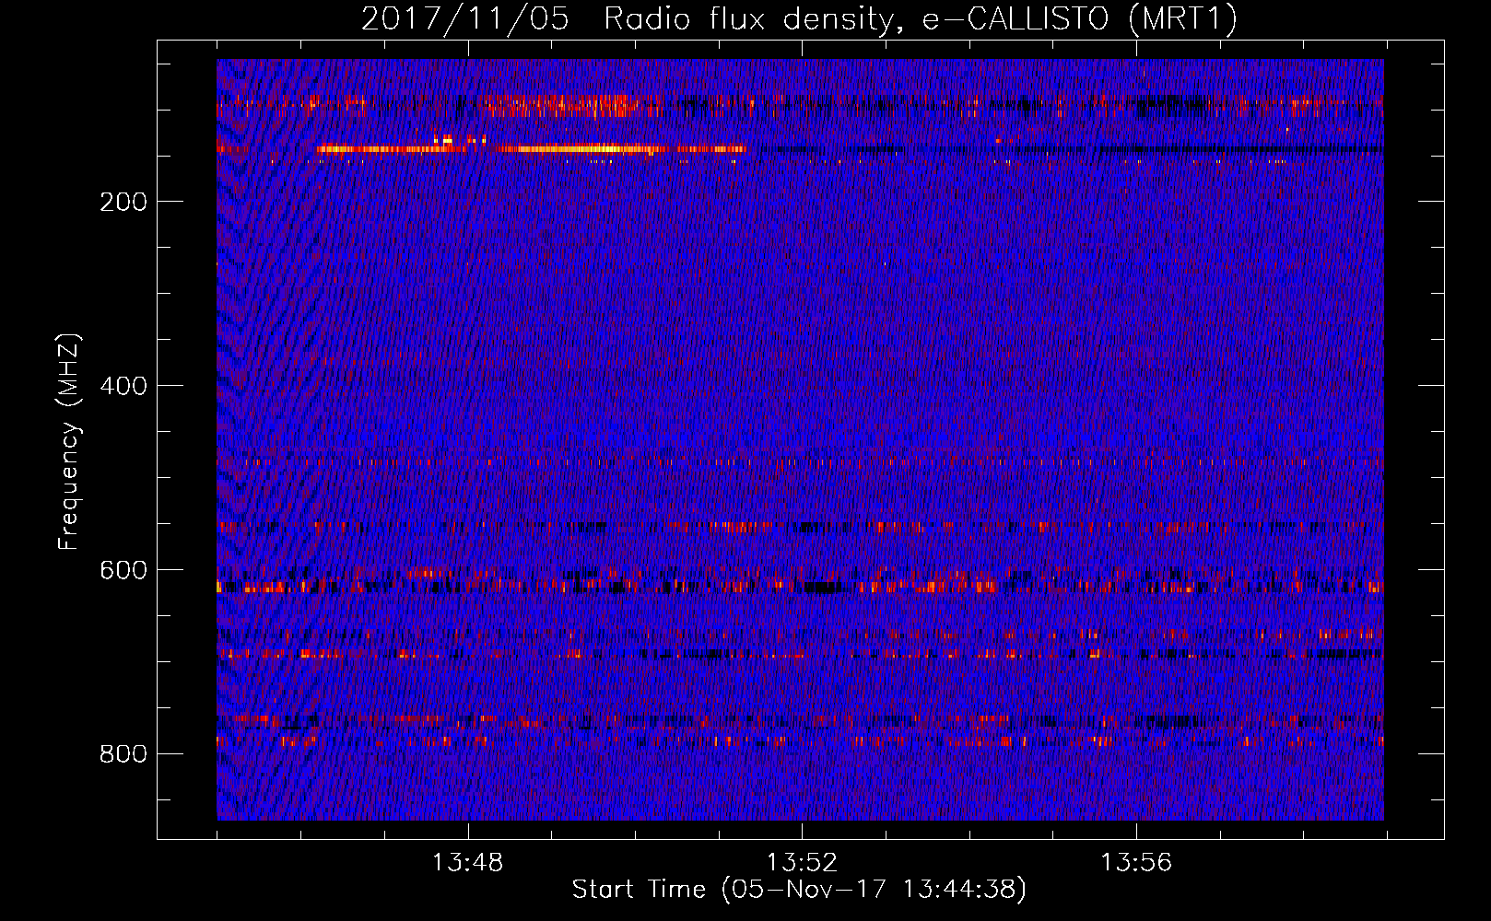Click the 400 frequency tick label
Viewport: 1491px width, 921px height.
(x=123, y=386)
